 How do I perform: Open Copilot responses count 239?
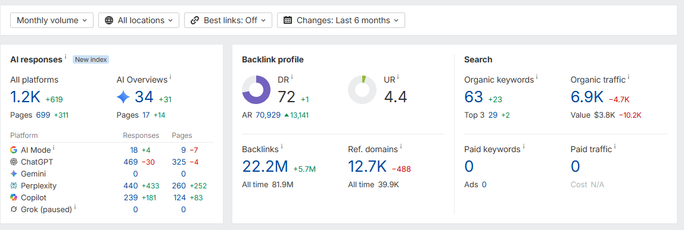pyautogui.click(x=131, y=197)
